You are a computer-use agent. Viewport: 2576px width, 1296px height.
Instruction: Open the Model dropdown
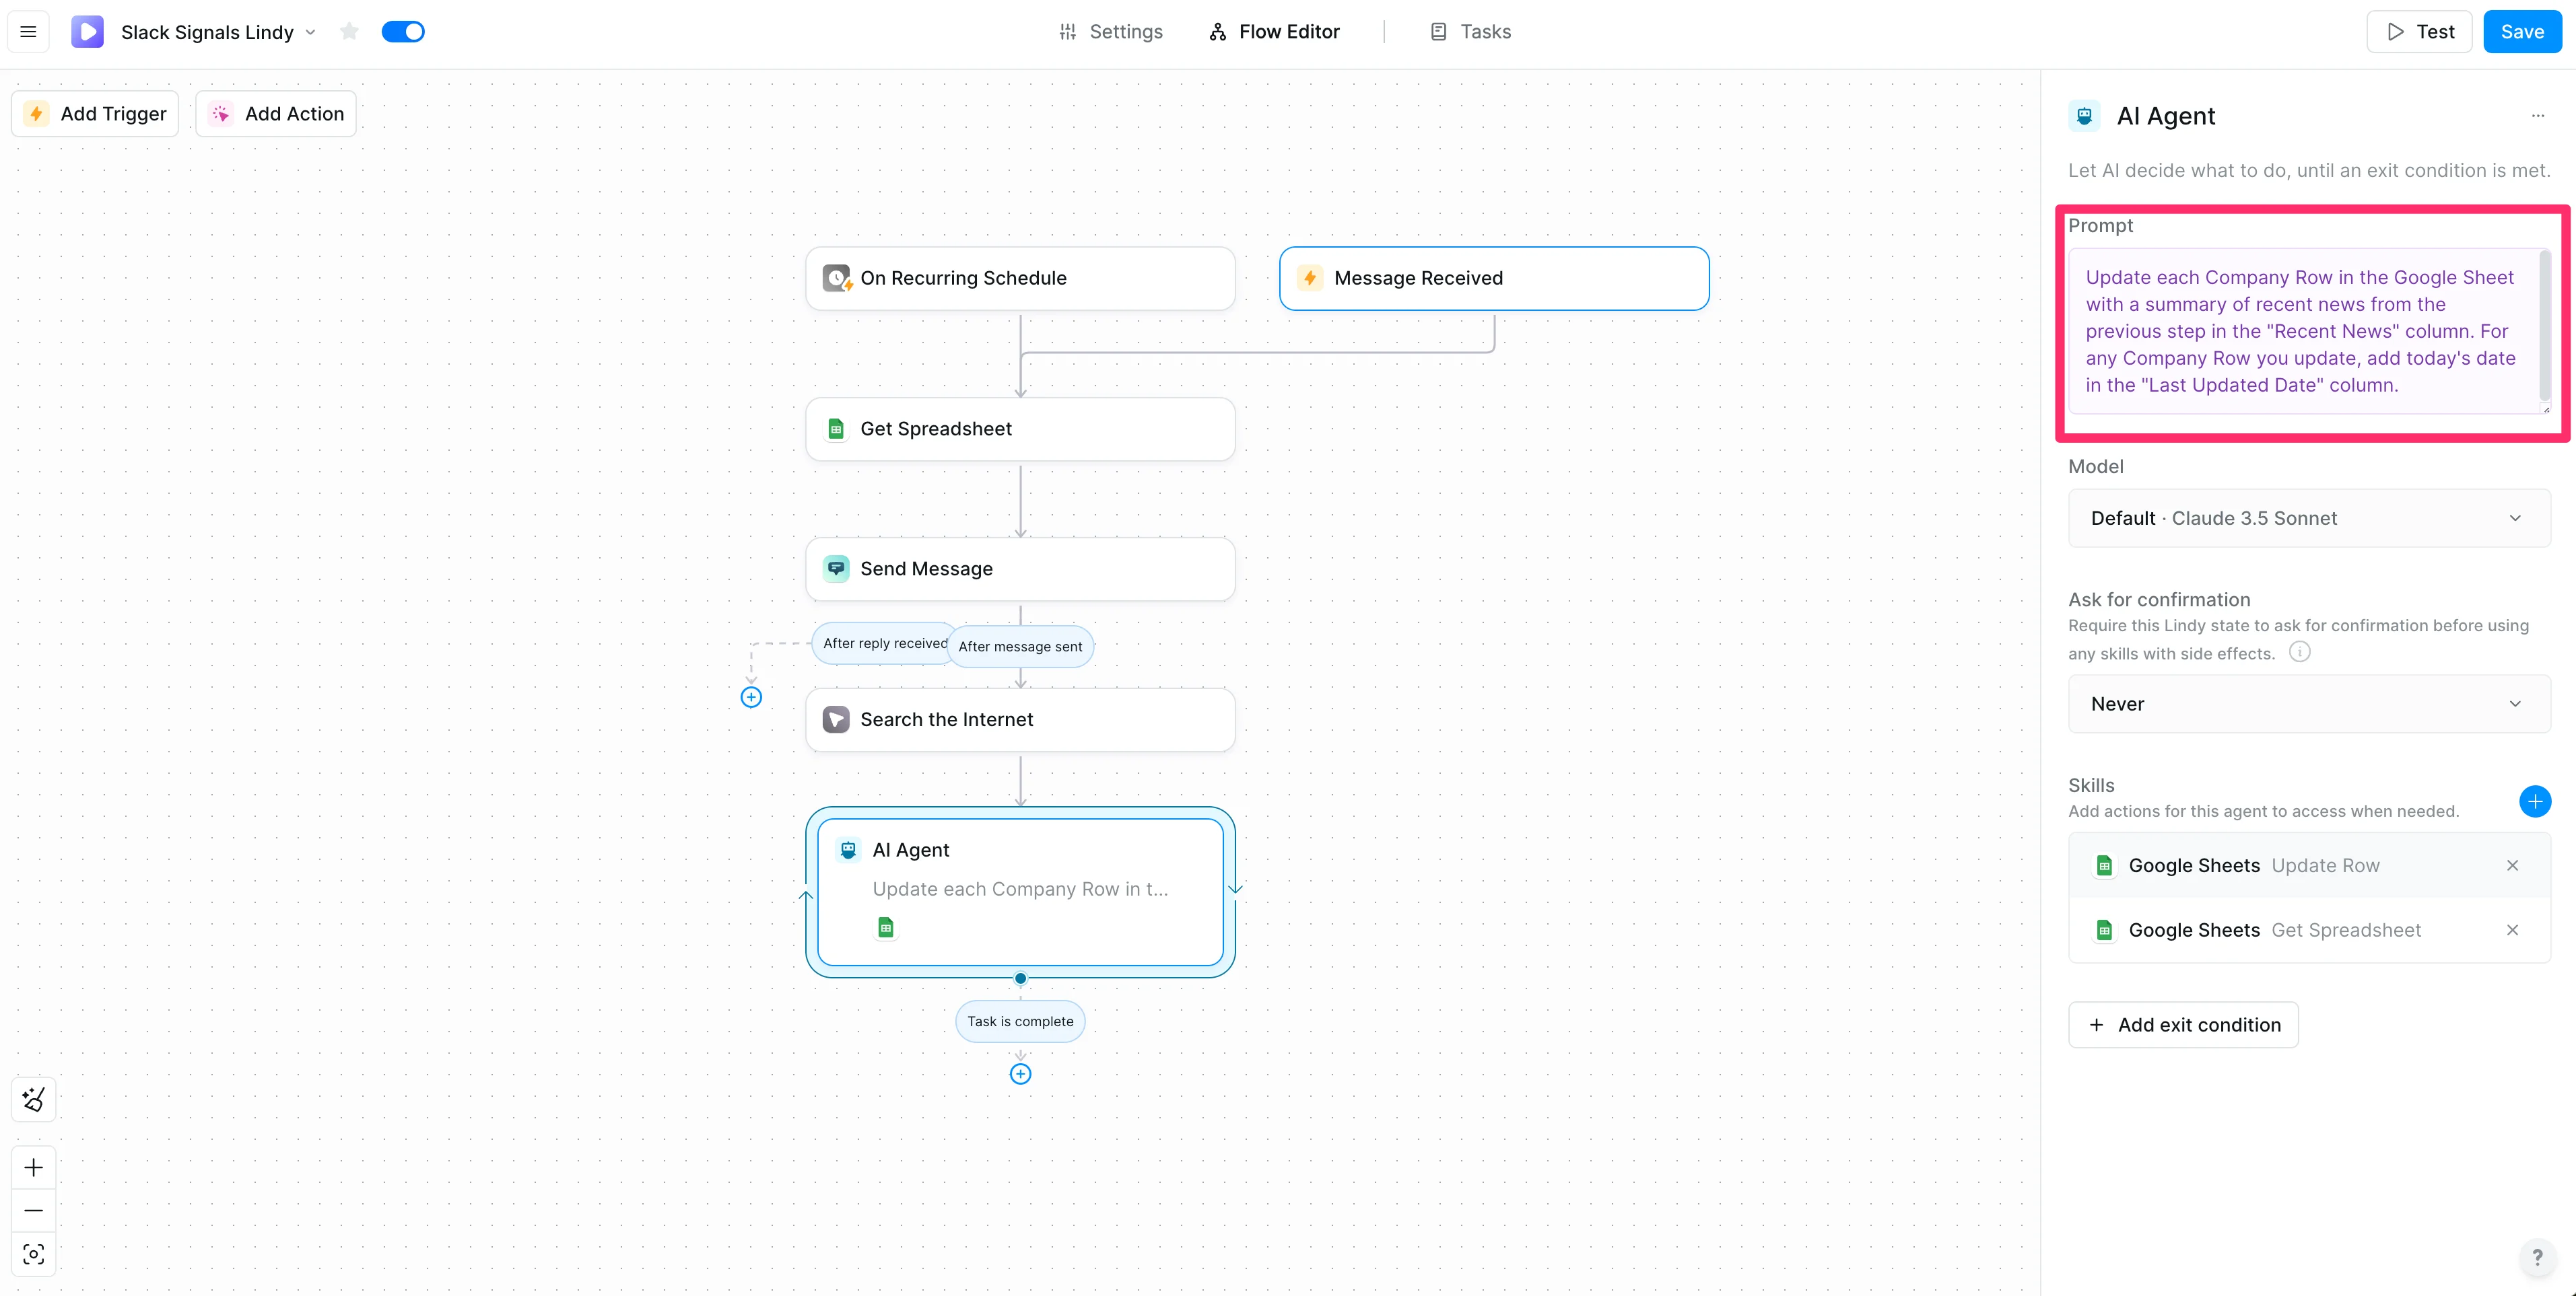tap(2308, 517)
